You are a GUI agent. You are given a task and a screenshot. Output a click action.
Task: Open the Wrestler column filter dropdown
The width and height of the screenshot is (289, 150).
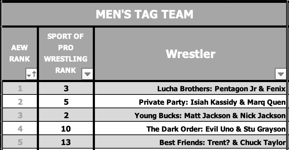[x=280, y=74]
